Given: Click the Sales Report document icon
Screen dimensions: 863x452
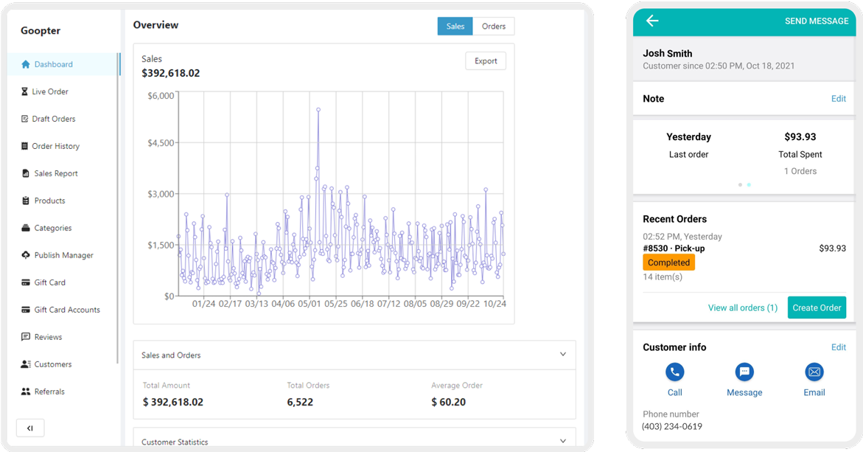Looking at the screenshot, I should pos(25,173).
